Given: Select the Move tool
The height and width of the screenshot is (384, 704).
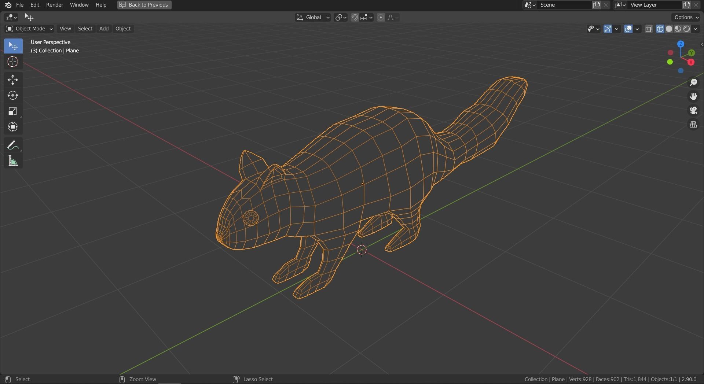Looking at the screenshot, I should point(13,80).
